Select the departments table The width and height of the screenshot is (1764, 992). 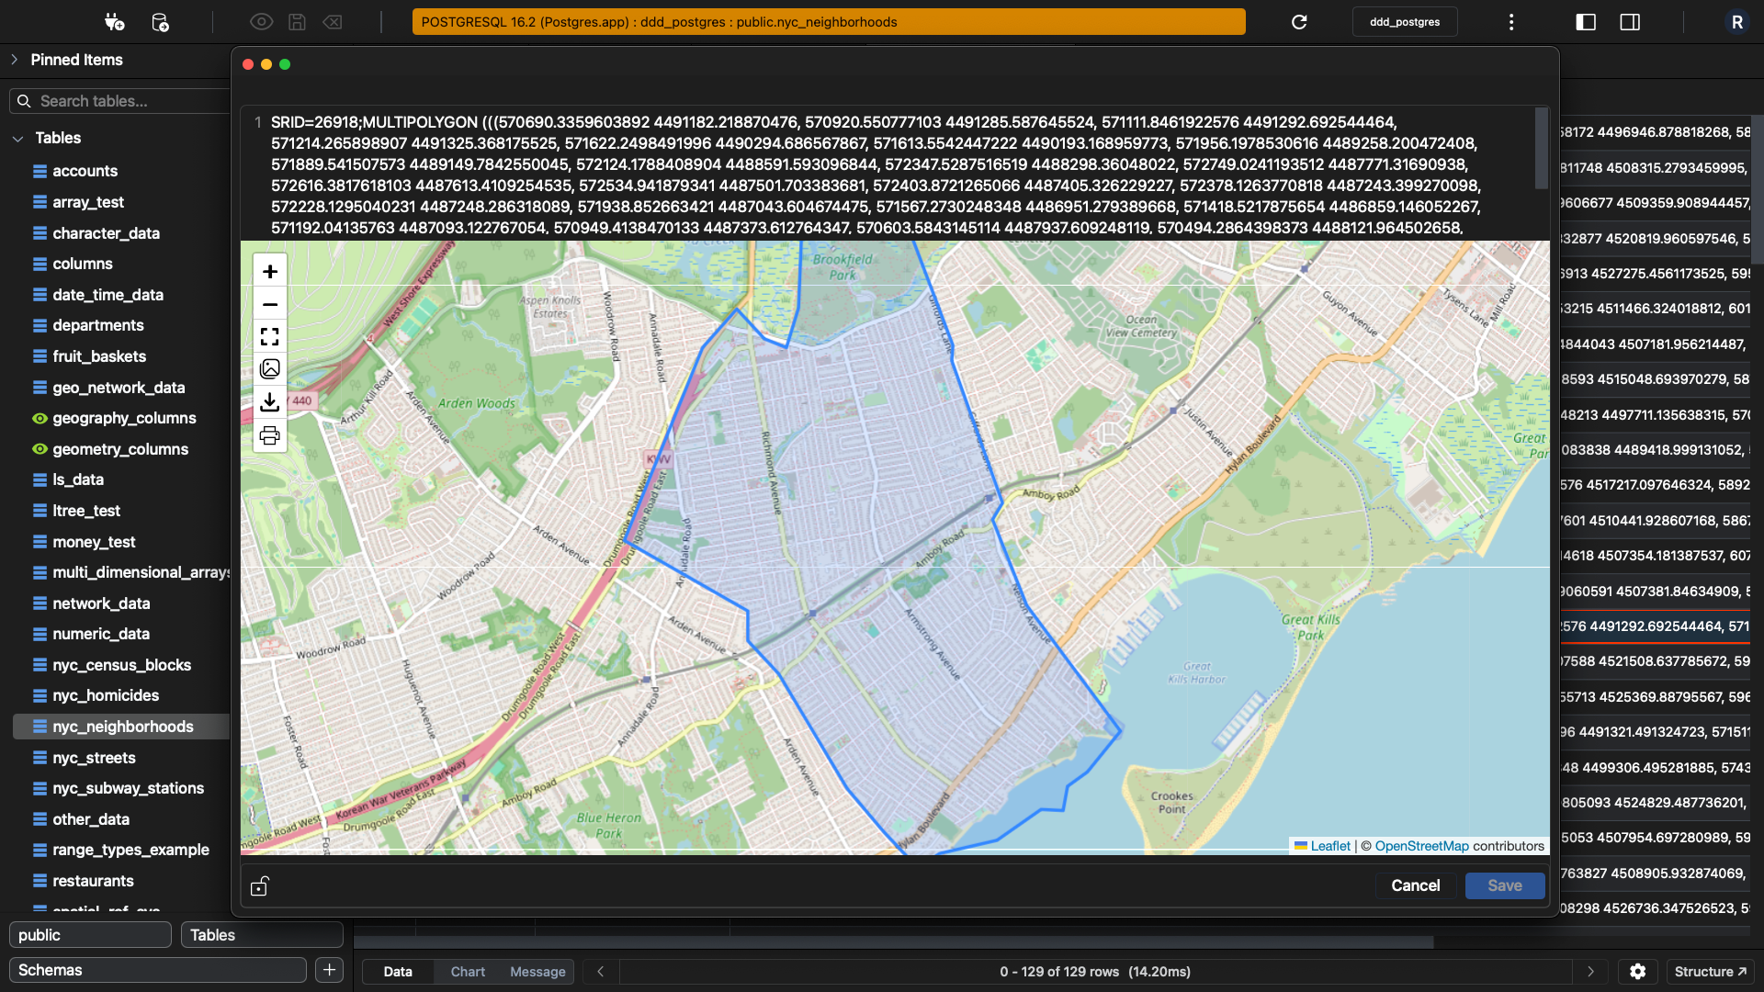(x=97, y=325)
